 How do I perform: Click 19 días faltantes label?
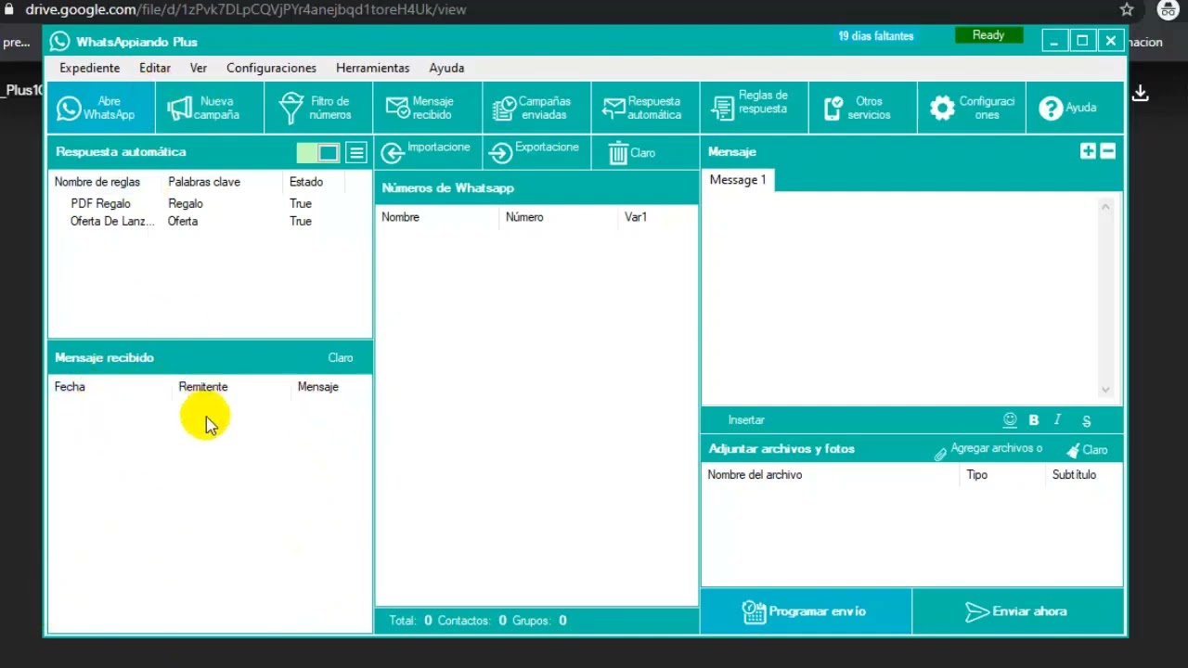click(876, 36)
